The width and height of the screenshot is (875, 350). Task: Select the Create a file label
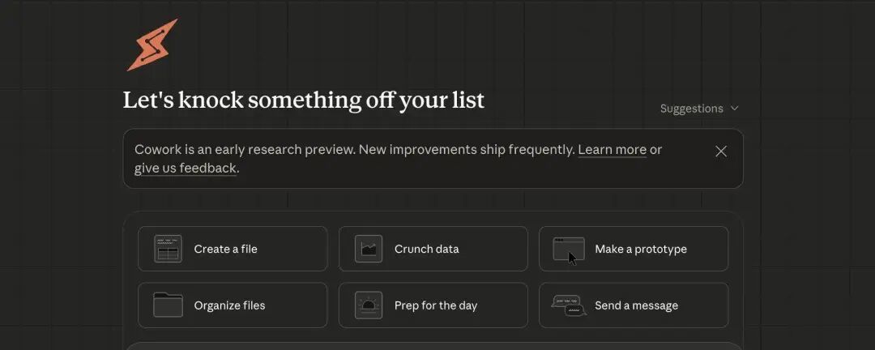tap(226, 249)
